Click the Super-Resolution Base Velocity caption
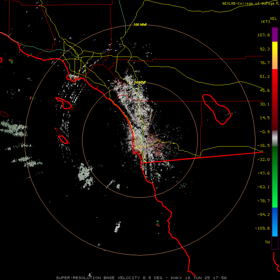 [141, 278]
